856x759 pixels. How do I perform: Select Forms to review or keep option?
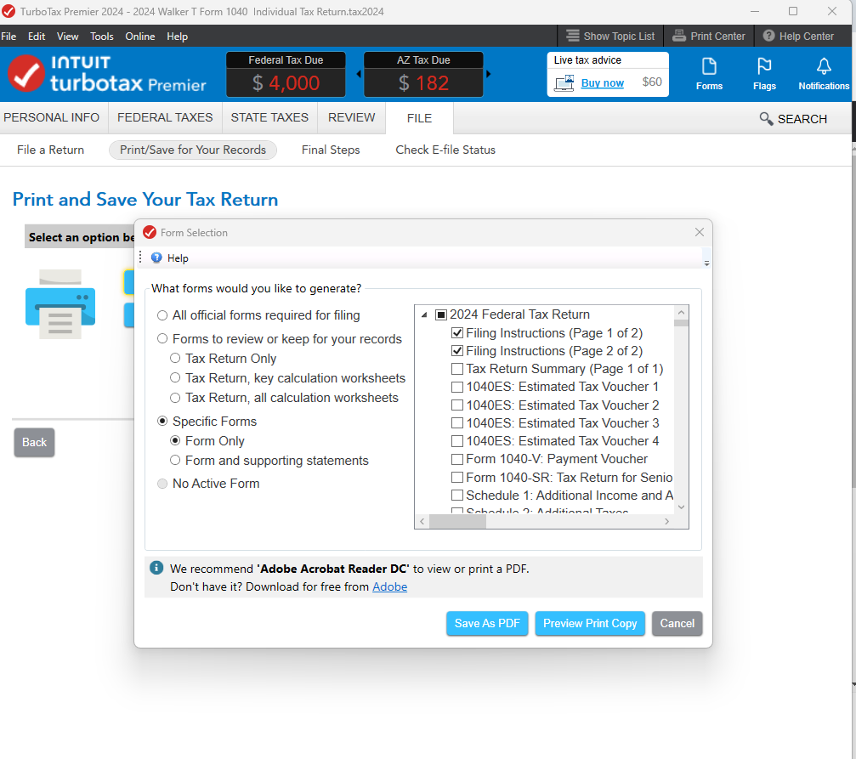pyautogui.click(x=162, y=338)
